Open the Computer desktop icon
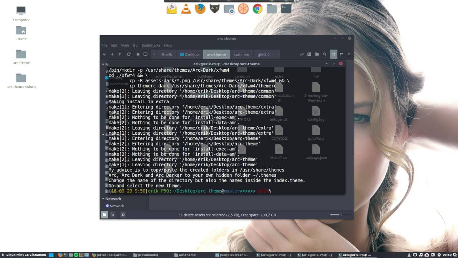Image resolution: width=458 pixels, height=258 pixels. click(21, 14)
